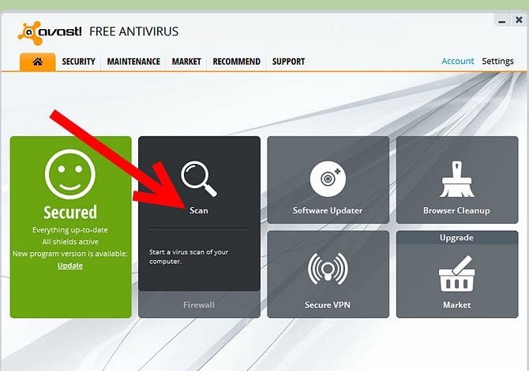This screenshot has width=529, height=371.
Task: Open the Market shopping basket icon
Action: (456, 273)
